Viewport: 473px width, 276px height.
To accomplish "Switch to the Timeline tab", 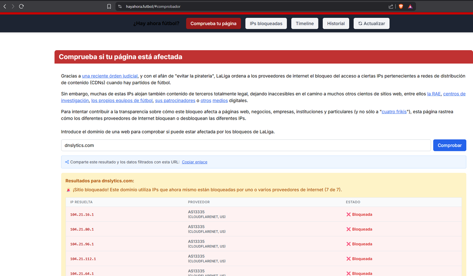I will (305, 24).
